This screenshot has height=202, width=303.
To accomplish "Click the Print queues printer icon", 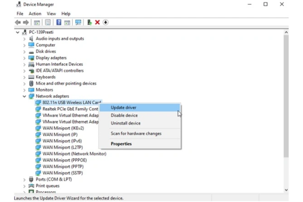I will coord(31,186).
